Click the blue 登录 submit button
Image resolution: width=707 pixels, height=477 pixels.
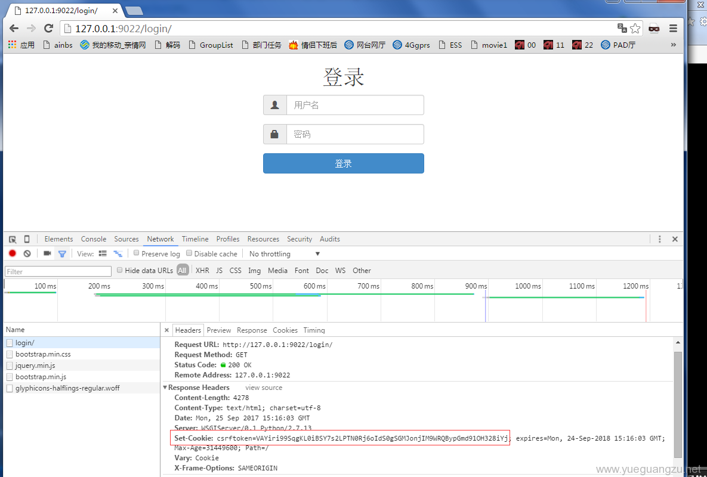pyautogui.click(x=344, y=163)
